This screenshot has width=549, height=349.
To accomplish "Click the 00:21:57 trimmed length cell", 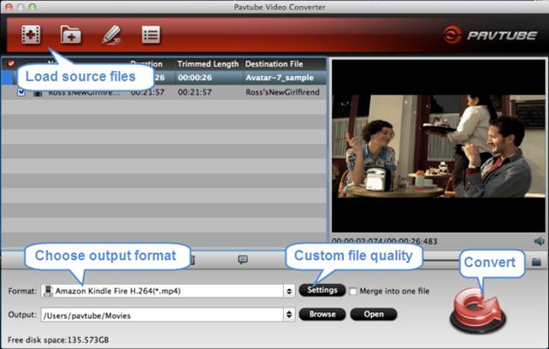I will [x=195, y=92].
